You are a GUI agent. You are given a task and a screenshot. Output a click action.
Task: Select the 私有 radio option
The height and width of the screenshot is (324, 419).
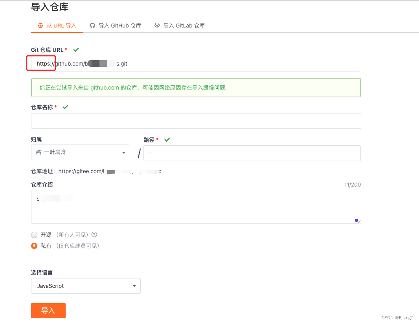tap(34, 246)
